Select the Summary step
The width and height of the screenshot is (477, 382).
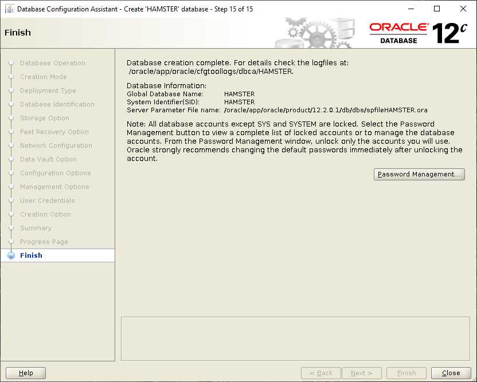pyautogui.click(x=36, y=228)
